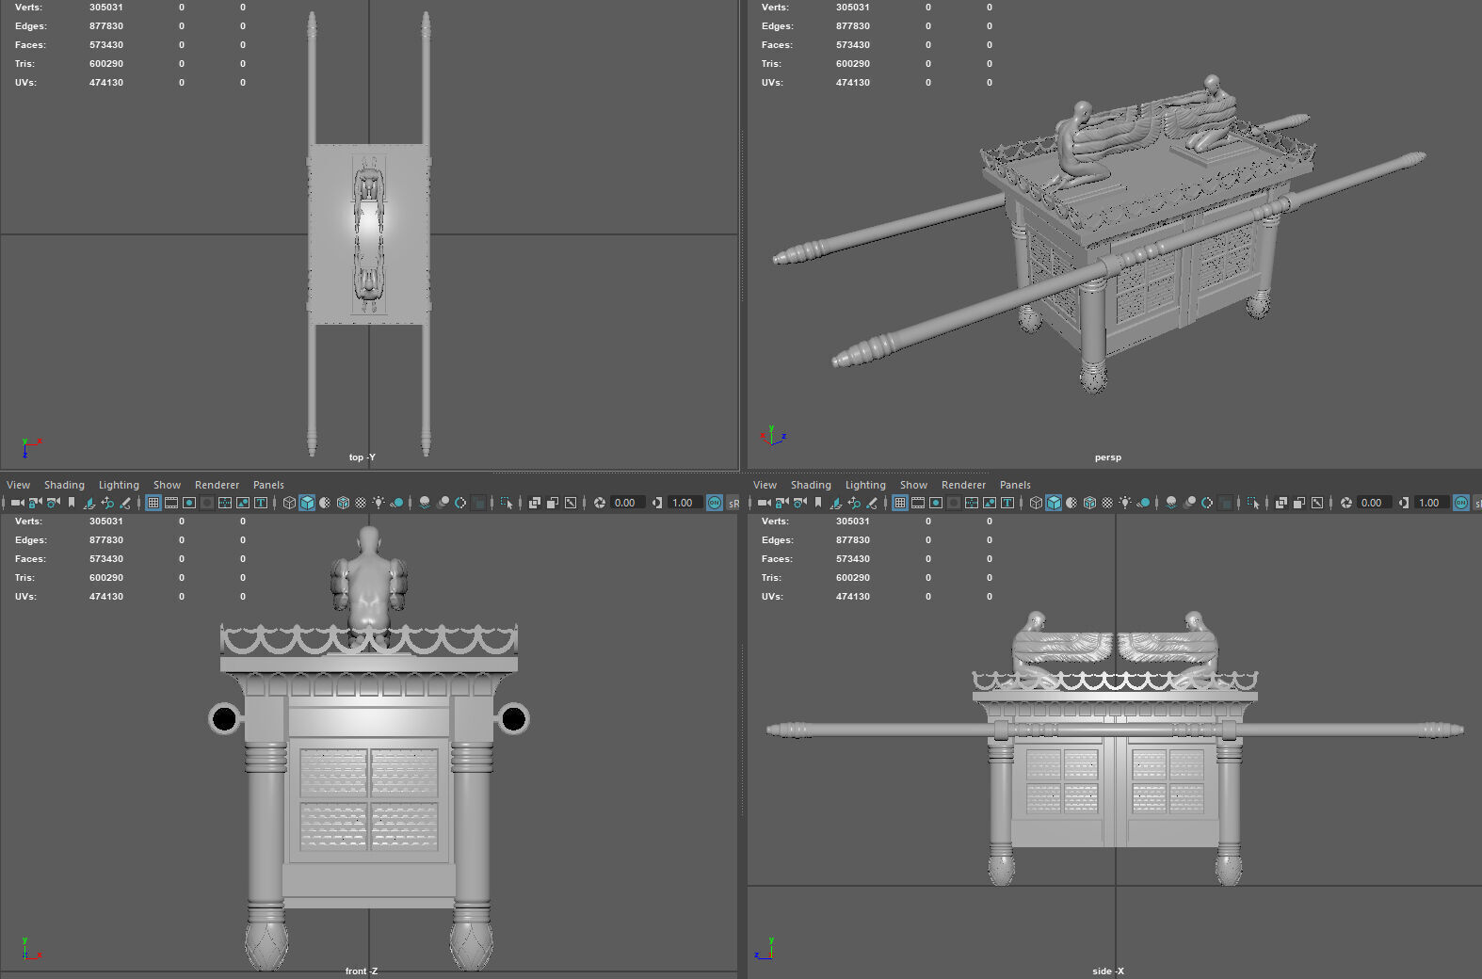Toggle Shadows icon in front view toolbar
1482x979 pixels.
(x=396, y=503)
